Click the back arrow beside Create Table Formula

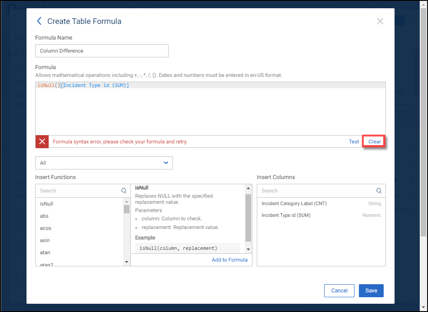pyautogui.click(x=39, y=21)
